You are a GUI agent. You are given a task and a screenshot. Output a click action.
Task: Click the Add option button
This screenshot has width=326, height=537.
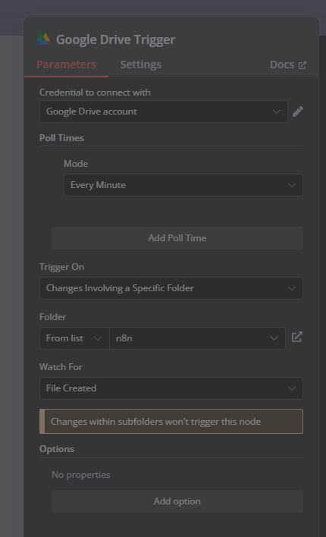[x=177, y=501]
